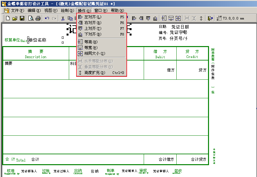This screenshot has height=177, width=257.
Task: Select 等宽(W) menu entry
Action: (101, 48)
